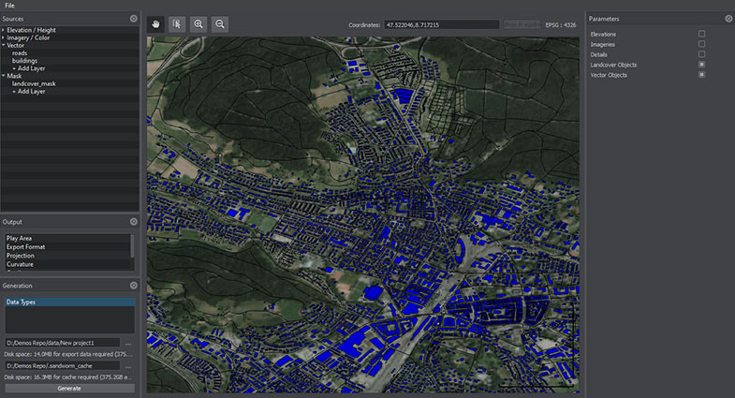The width and height of the screenshot is (735, 398).
Task: Enable the Elevations checkbox
Action: click(x=701, y=34)
